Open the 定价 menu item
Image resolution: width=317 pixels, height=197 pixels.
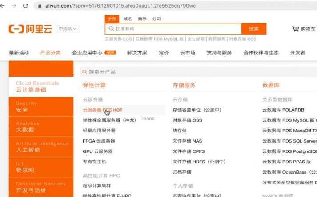[164, 53]
